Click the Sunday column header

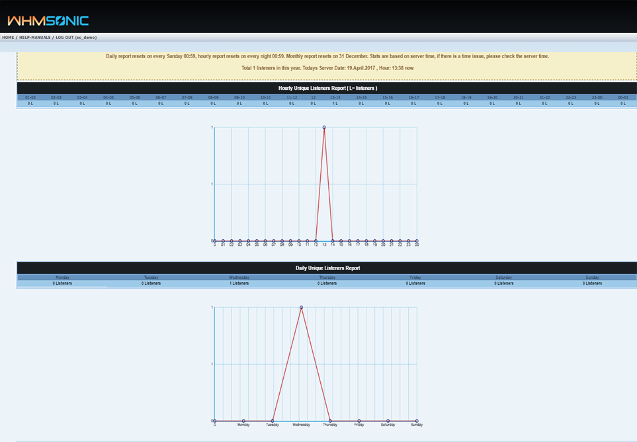coord(592,277)
